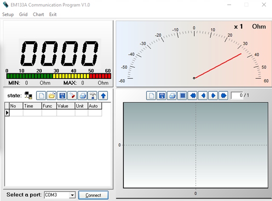Image resolution: width=272 pixels, height=201 pixels.
Task: Open a saved grid data file
Action: (51, 96)
